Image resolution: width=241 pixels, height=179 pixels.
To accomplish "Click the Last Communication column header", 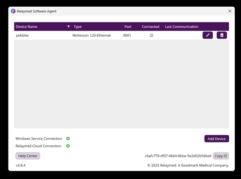I will [182, 26].
